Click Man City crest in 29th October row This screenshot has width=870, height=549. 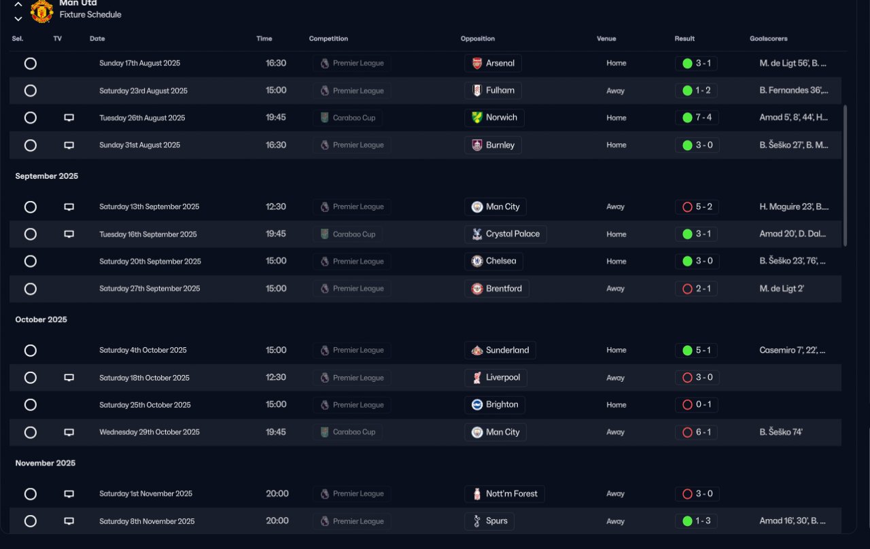click(477, 432)
